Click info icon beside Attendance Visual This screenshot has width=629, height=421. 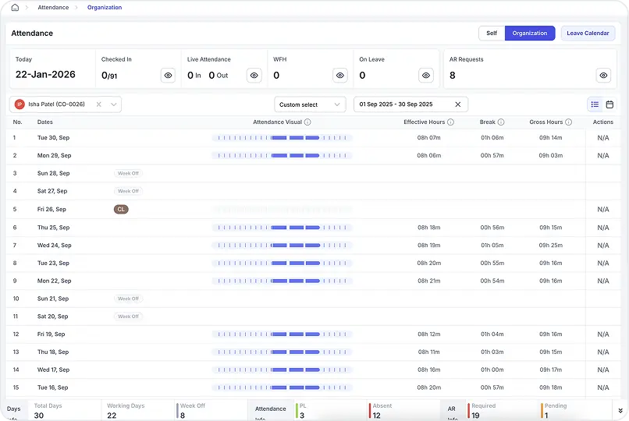[307, 122]
